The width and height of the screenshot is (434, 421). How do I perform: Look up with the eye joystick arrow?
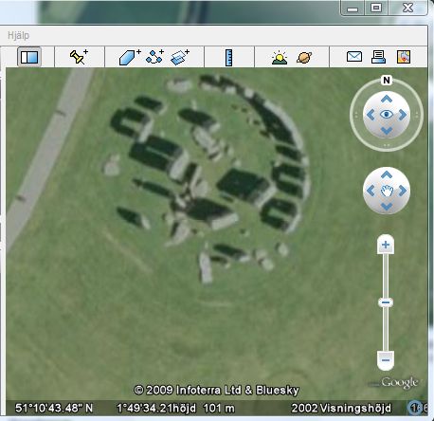click(x=387, y=100)
